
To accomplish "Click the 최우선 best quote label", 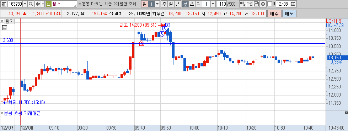I will tap(158, 14).
